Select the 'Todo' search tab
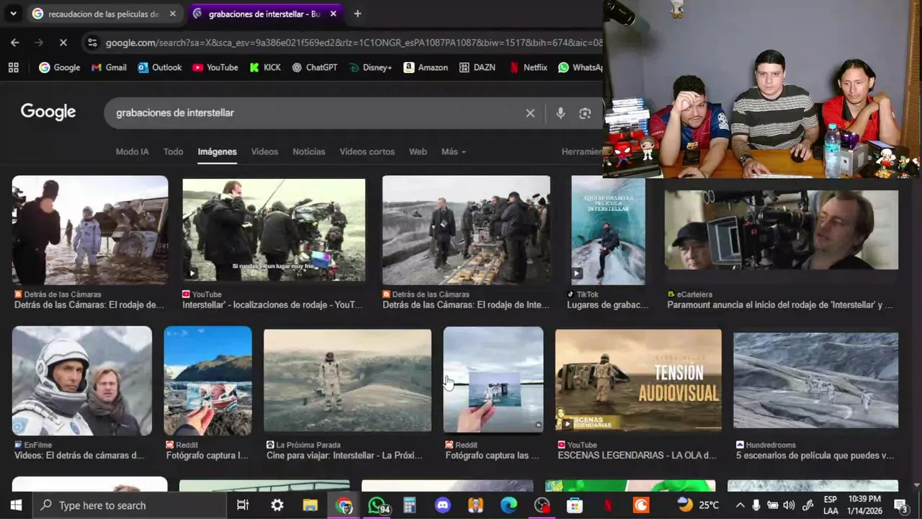922x519 pixels. coord(173,151)
